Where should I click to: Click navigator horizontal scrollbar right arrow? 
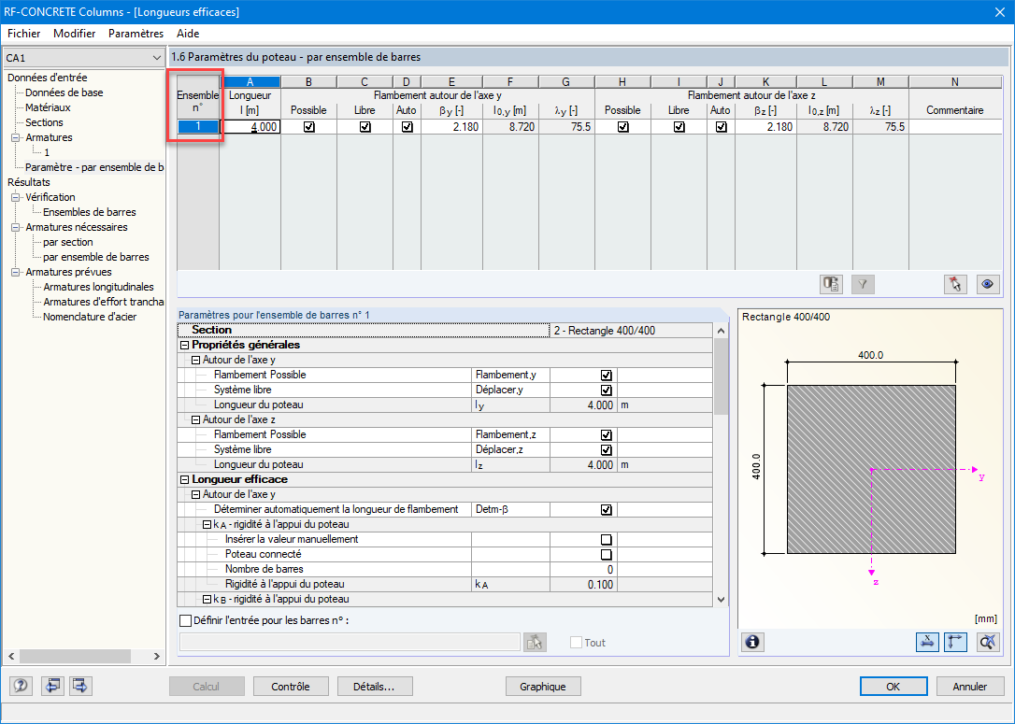pos(157,656)
